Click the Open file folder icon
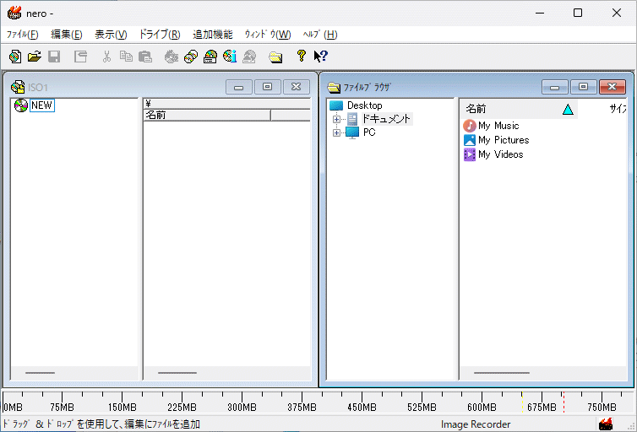 34,57
